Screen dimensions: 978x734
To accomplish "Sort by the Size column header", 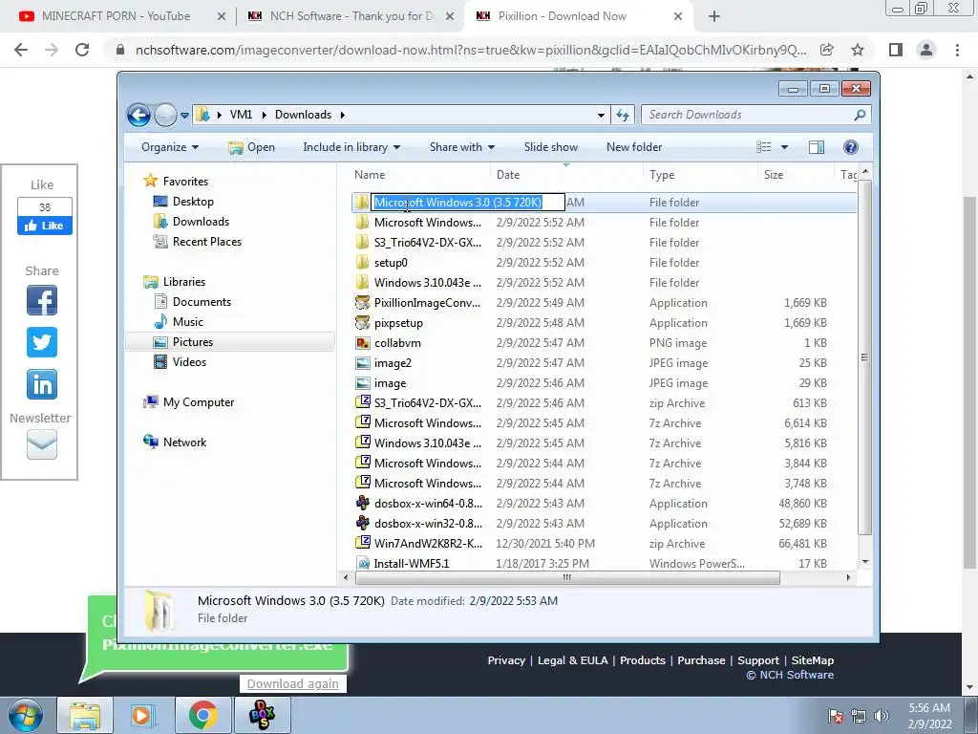I will coord(774,176).
